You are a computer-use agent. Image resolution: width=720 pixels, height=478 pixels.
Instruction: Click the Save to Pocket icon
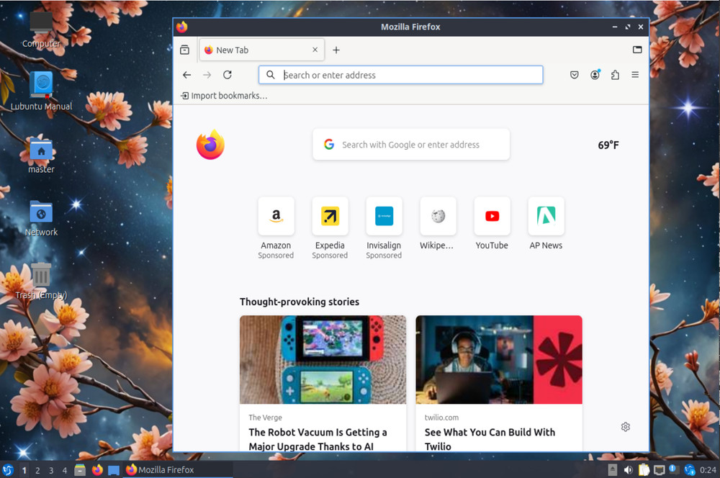(x=574, y=74)
